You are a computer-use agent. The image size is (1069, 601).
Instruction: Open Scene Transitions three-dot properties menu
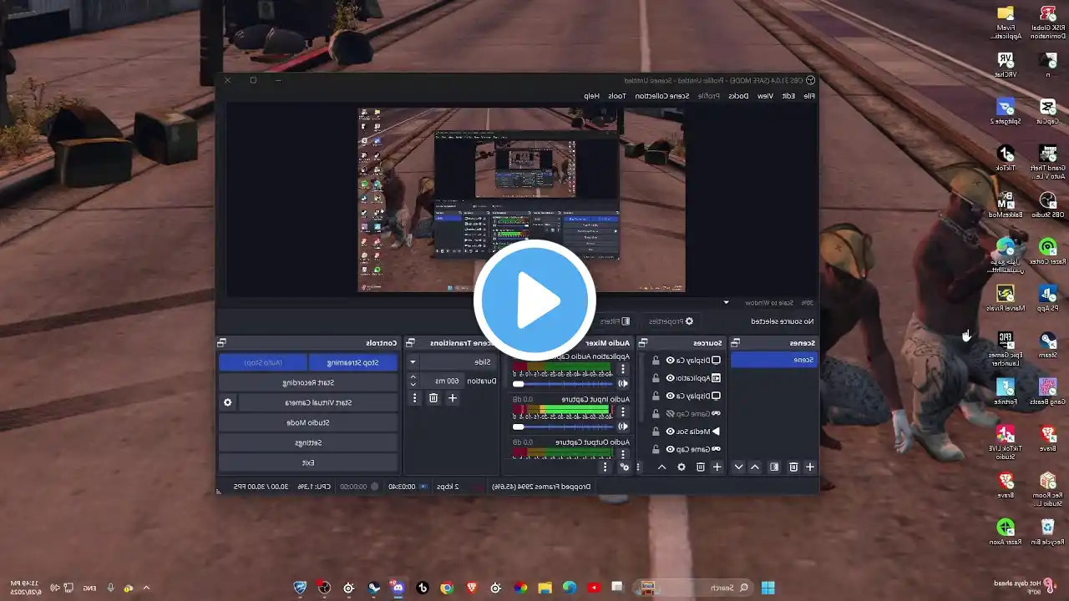(x=414, y=398)
